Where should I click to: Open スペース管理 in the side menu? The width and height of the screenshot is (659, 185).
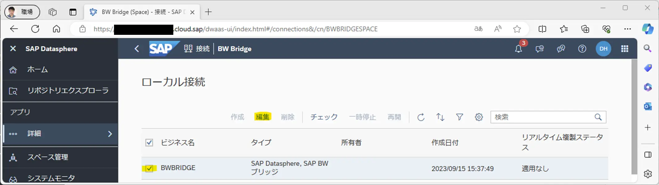tap(60, 157)
